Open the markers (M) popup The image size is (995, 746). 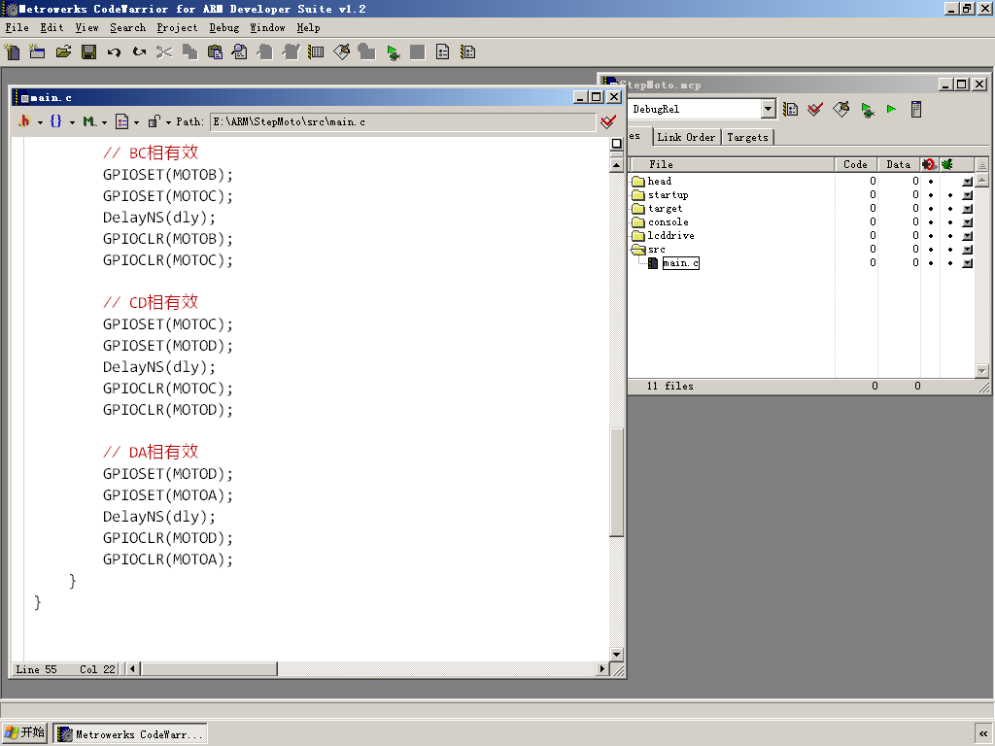click(x=94, y=121)
